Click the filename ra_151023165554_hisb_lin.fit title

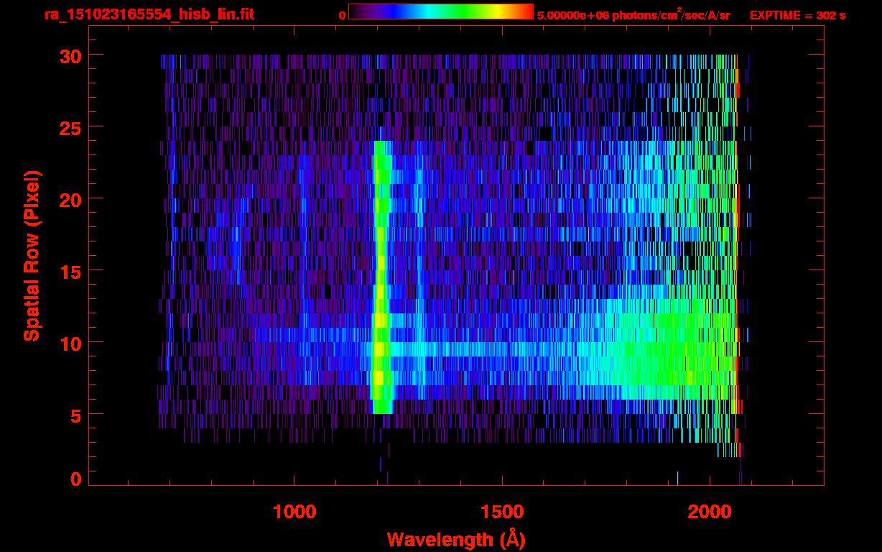click(x=149, y=14)
